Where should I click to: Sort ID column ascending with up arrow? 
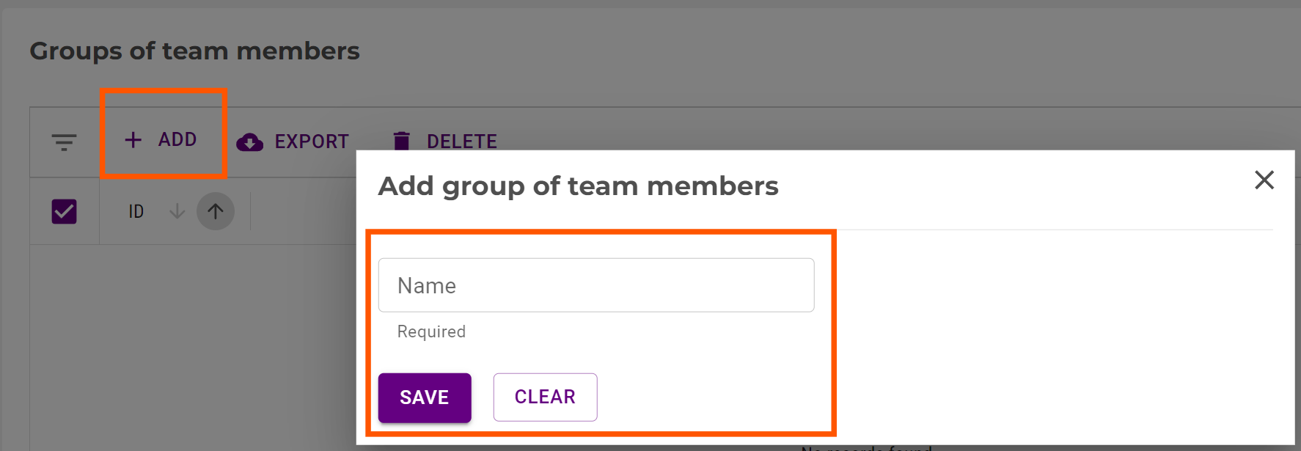tap(215, 211)
